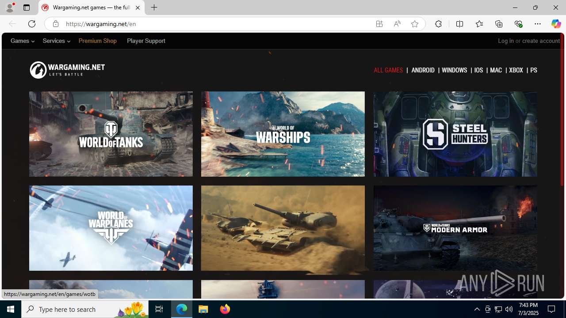
Task: Open Split screen icon
Action: 459,24
